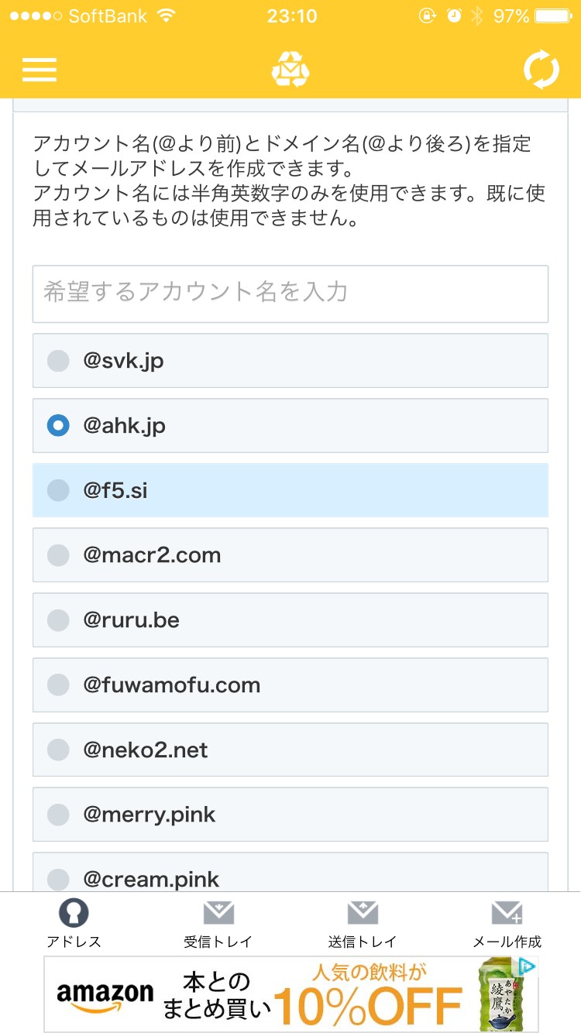Pick the @ruru.be domain option
This screenshot has height=1033, width=581.
[58, 620]
